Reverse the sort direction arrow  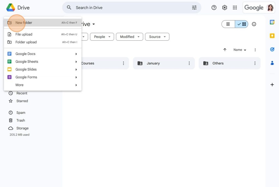225,50
